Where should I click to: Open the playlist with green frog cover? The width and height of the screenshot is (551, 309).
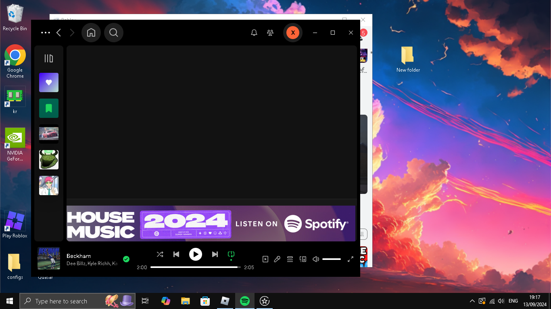pyautogui.click(x=49, y=160)
